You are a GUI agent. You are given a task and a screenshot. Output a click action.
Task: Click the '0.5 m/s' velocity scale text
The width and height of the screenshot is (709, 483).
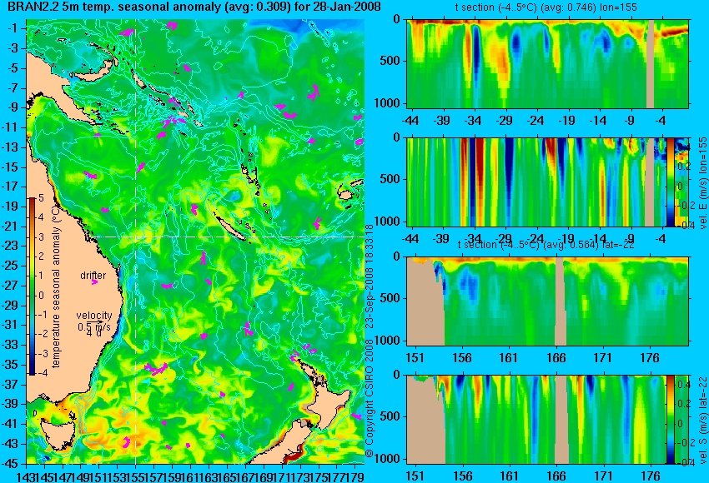click(94, 326)
